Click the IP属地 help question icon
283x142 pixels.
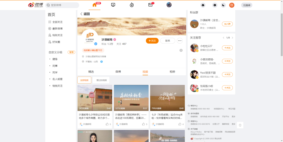click(x=101, y=61)
